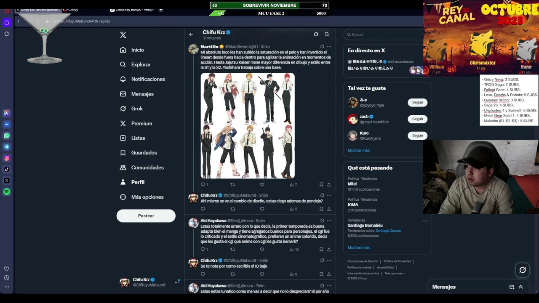Image resolution: width=539 pixels, height=303 pixels.
Task: Bookmark Martillo's tweet
Action: pyautogui.click(x=321, y=184)
